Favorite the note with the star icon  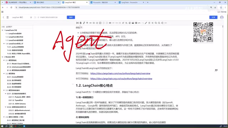pos(31,17)
